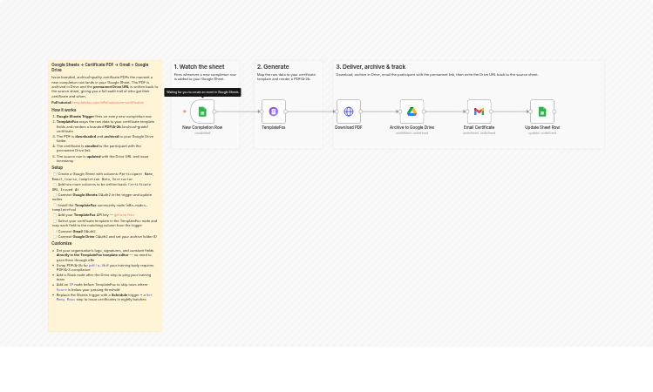Screen dimensions: 653x392
Task: Click the 'Customize' heading in the yellow note
Action: tap(62, 243)
